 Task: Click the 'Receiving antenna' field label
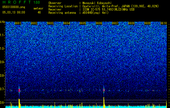62,13
